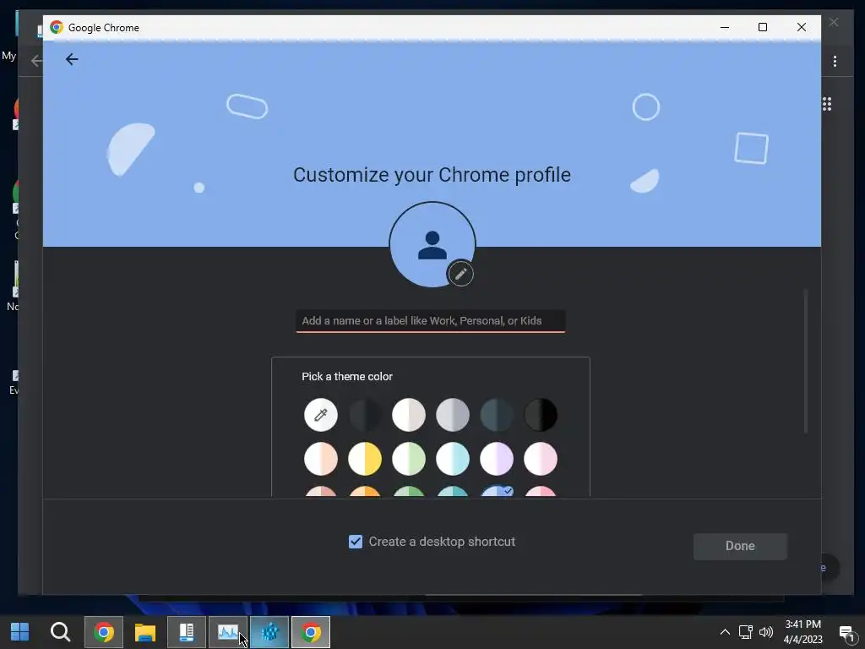Screen dimensions: 865x649
Task: Open the network status tray icon
Action: (746, 632)
